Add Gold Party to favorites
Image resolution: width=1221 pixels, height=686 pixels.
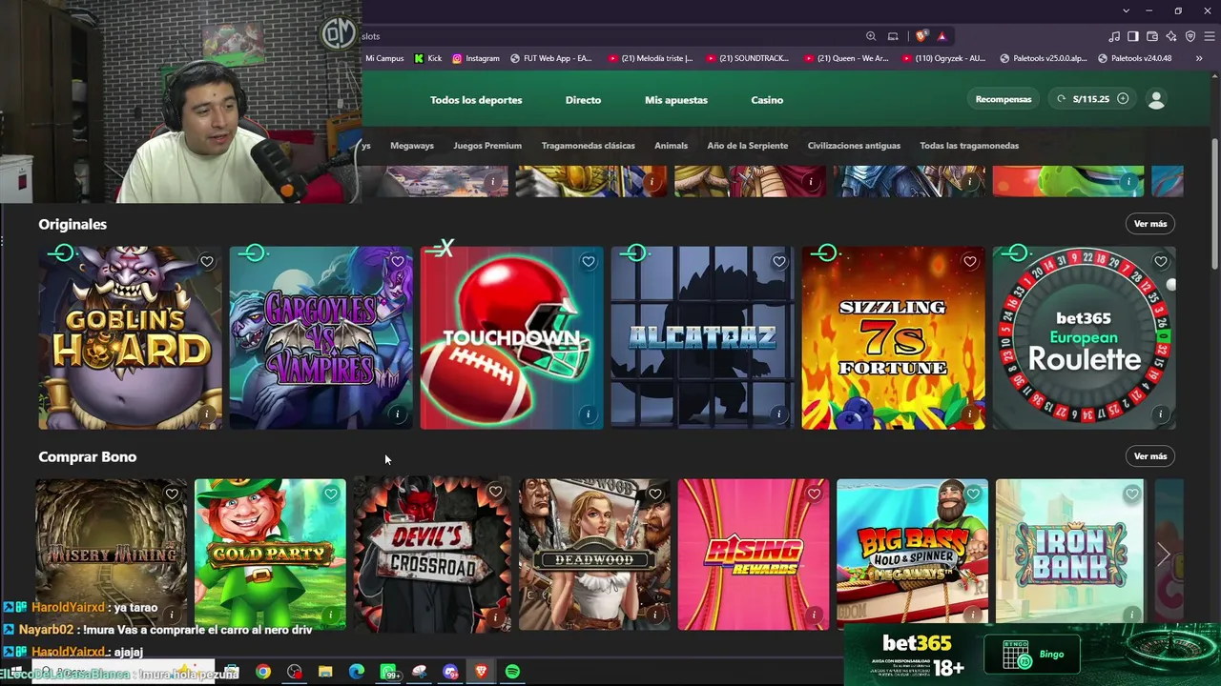tap(331, 494)
